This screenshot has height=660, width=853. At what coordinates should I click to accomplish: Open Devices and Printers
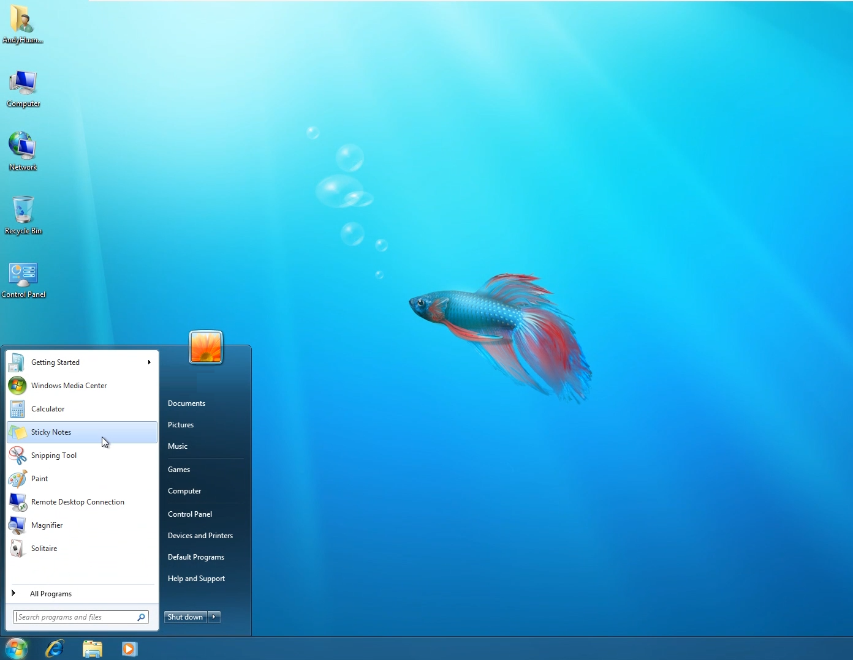point(200,536)
